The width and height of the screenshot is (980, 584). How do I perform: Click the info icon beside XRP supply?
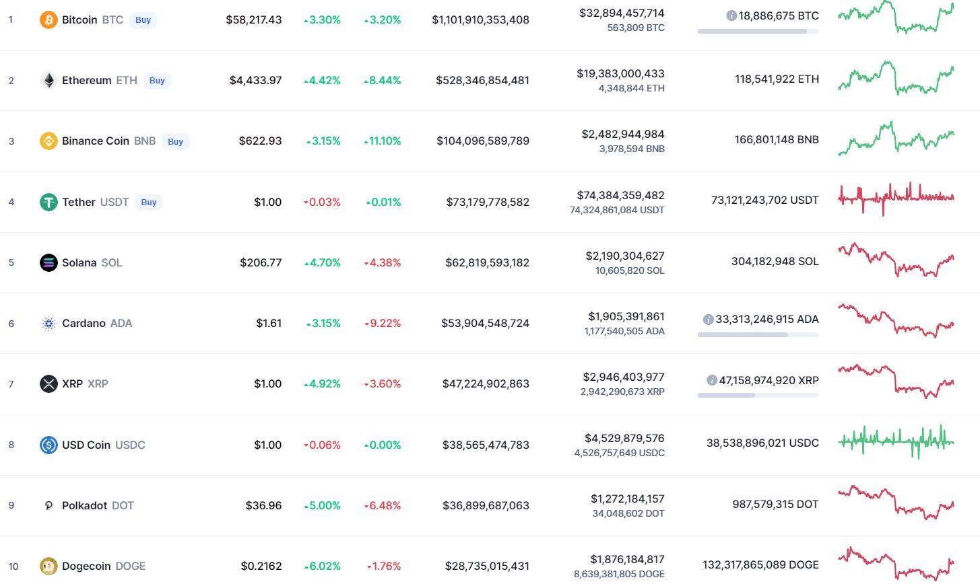(712, 380)
